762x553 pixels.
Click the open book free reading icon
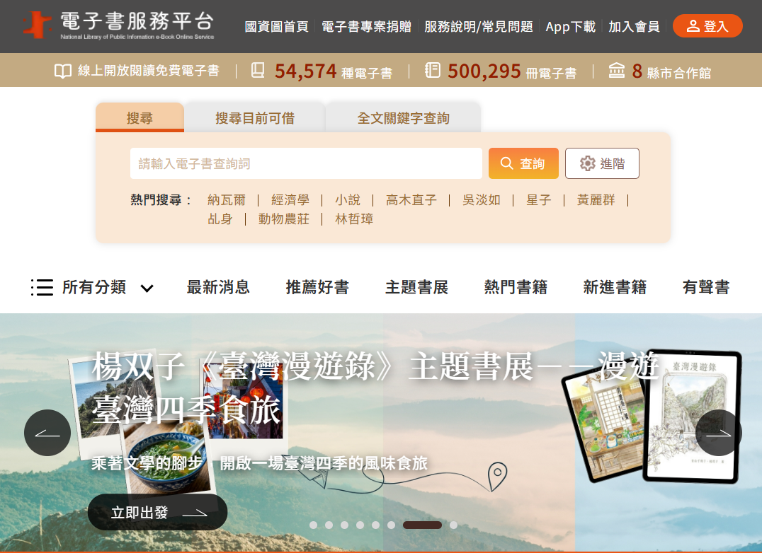[63, 71]
